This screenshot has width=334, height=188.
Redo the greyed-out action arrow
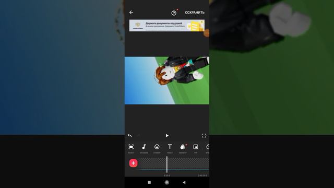tap(138, 135)
